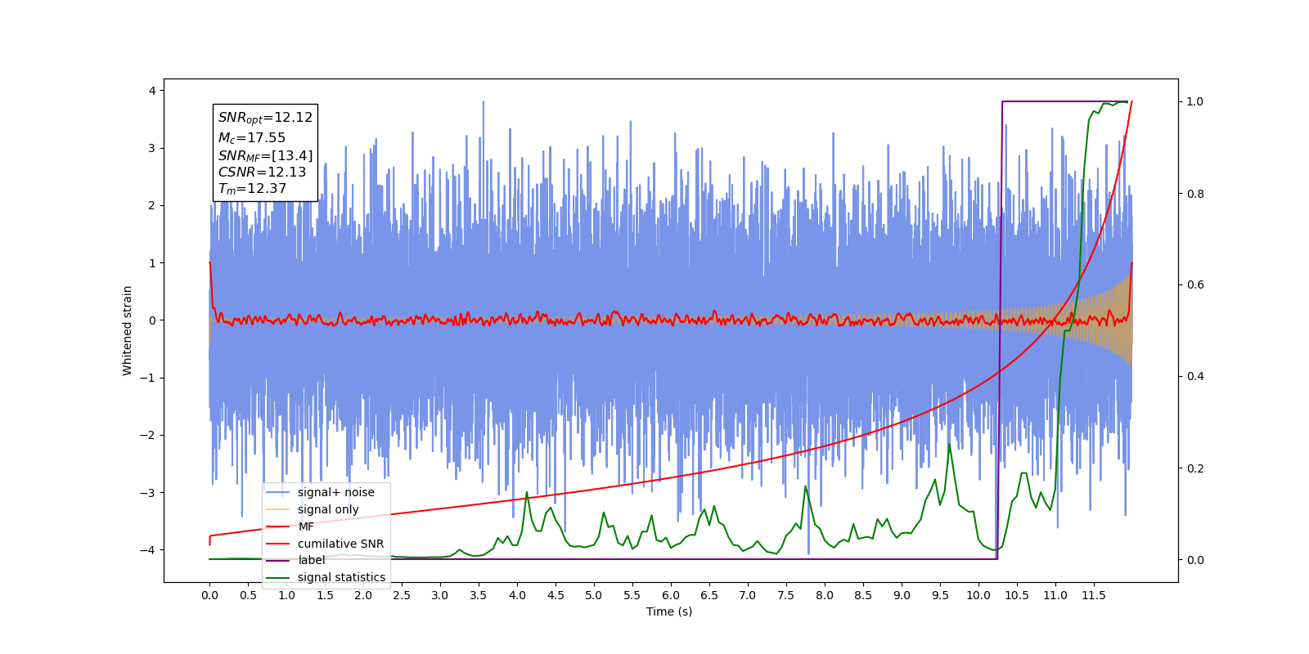
Task: Click the CSNR=12.13 annotation line
Action: click(262, 172)
